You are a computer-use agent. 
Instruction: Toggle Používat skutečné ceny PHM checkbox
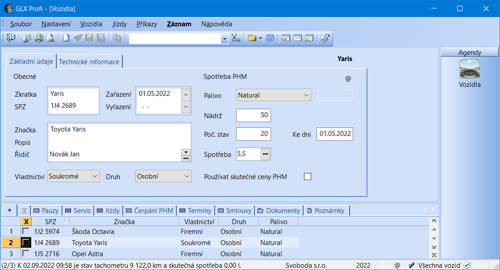click(x=308, y=176)
